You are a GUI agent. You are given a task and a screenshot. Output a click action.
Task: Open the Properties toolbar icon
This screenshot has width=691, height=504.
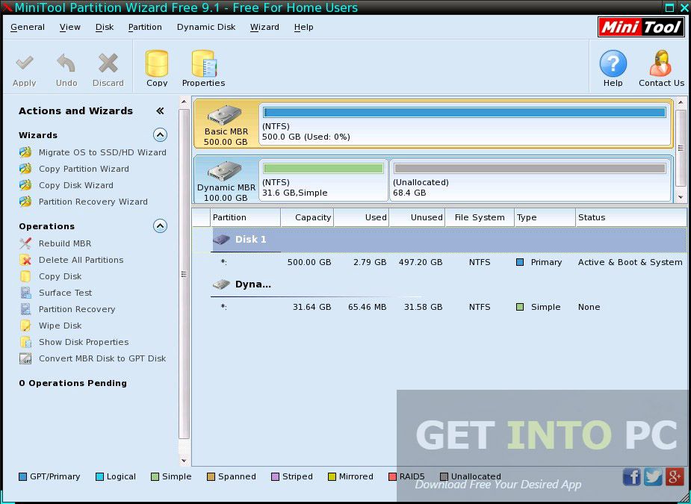(204, 63)
